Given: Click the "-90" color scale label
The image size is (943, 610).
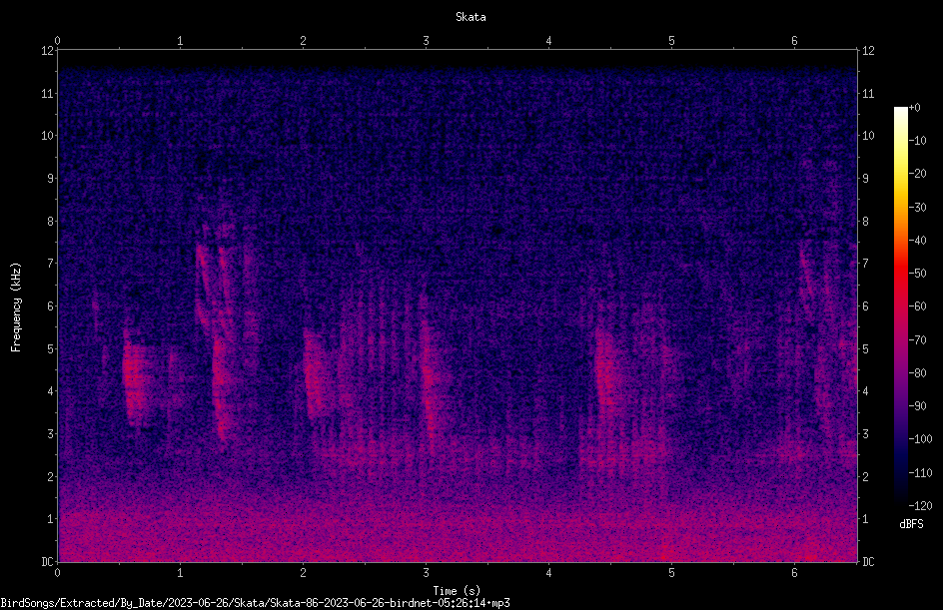Looking at the screenshot, I should coord(918,406).
